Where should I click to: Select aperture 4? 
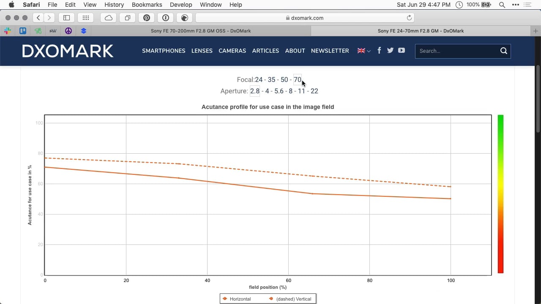click(267, 91)
